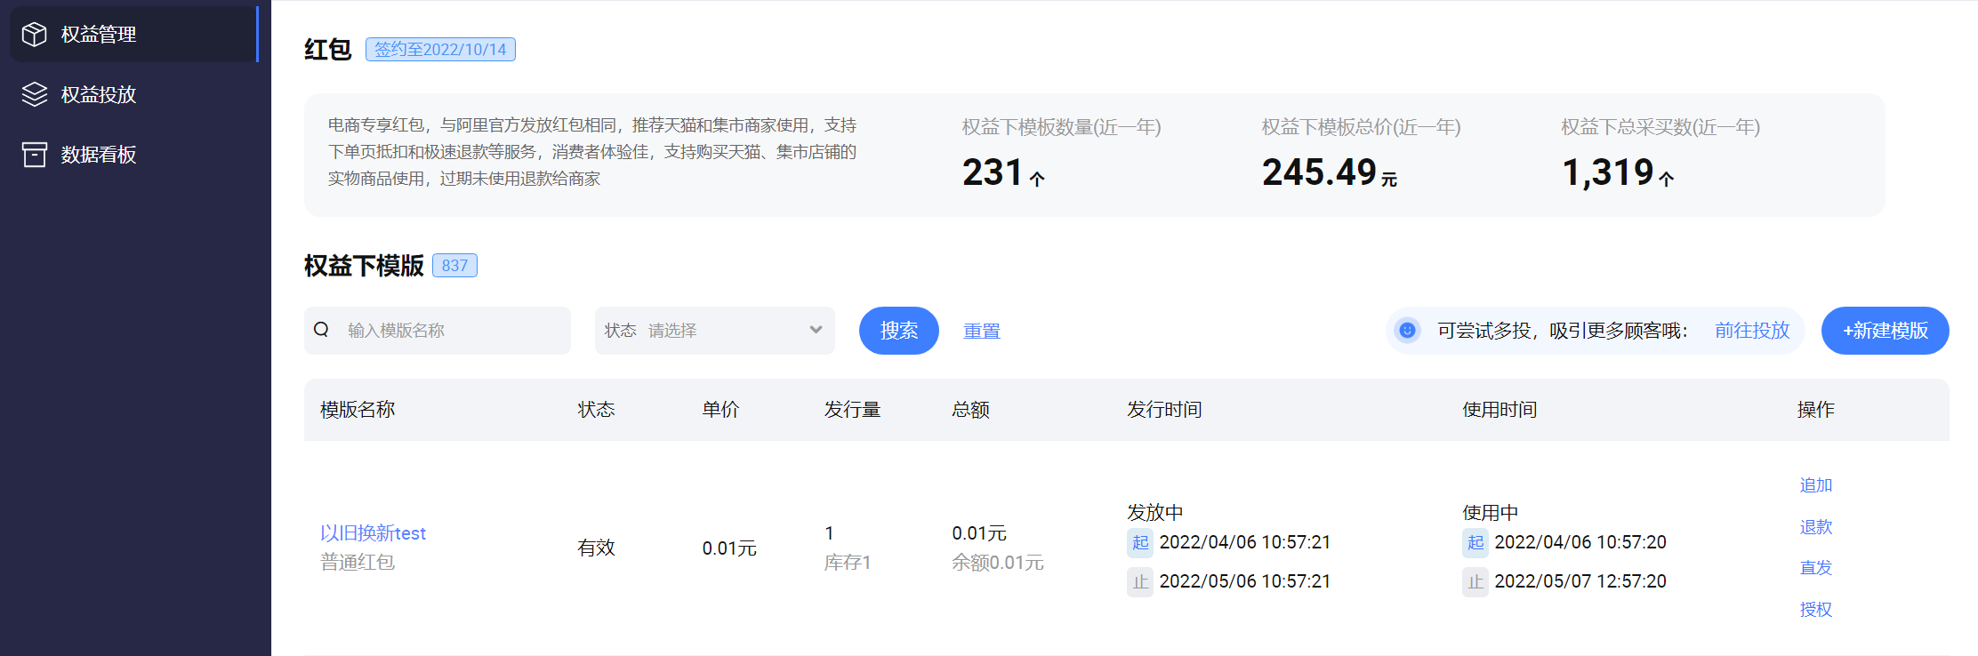Click the 发放中 status text
This screenshot has height=656, width=1978.
[1155, 513]
